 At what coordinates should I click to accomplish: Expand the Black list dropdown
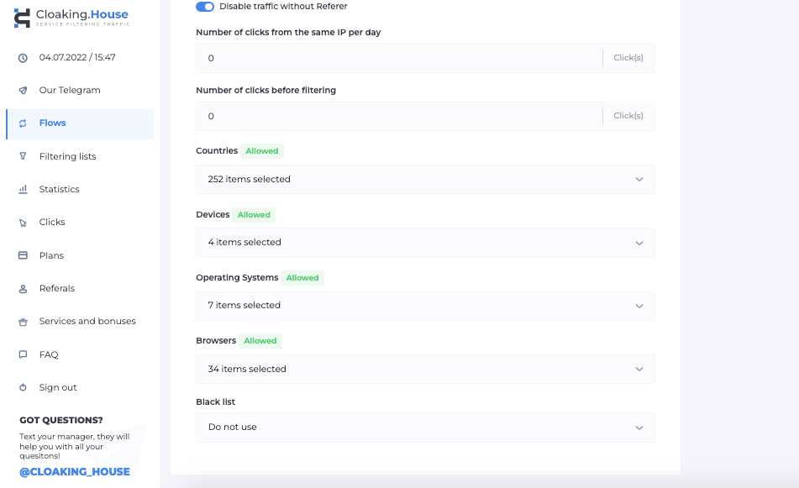(425, 428)
